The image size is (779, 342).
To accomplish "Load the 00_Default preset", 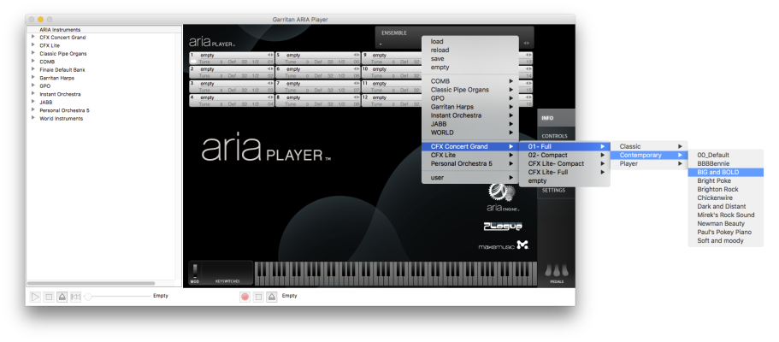I will (726, 155).
